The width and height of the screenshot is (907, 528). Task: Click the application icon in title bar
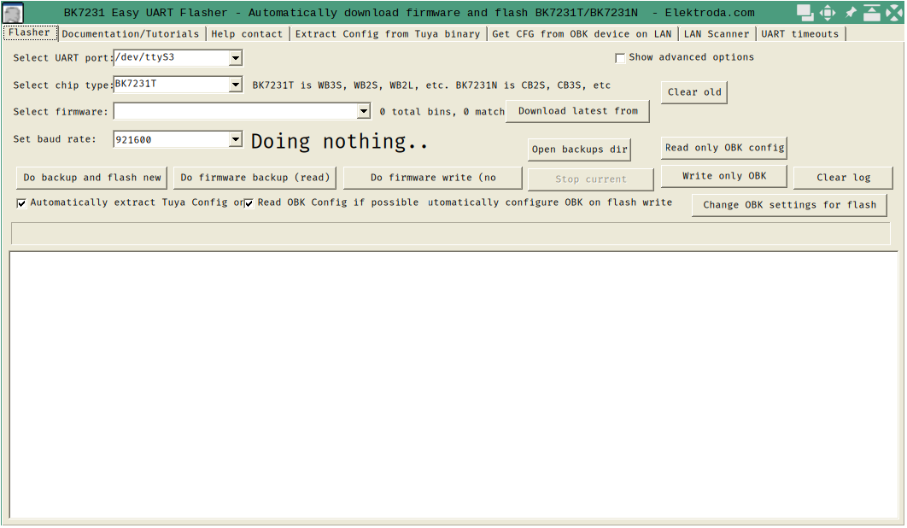(13, 13)
